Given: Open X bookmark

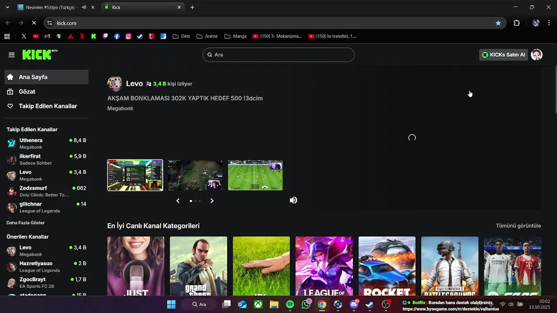Looking at the screenshot, I should [24, 37].
